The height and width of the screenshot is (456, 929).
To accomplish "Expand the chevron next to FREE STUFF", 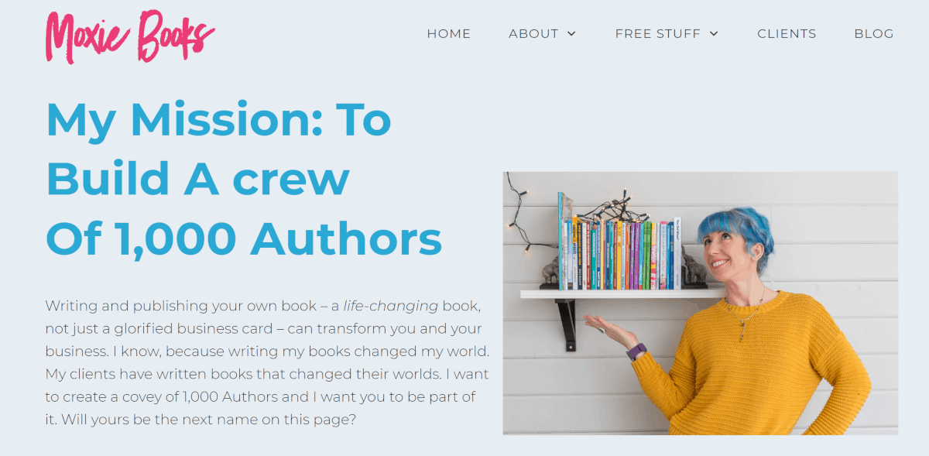I will 714,33.
